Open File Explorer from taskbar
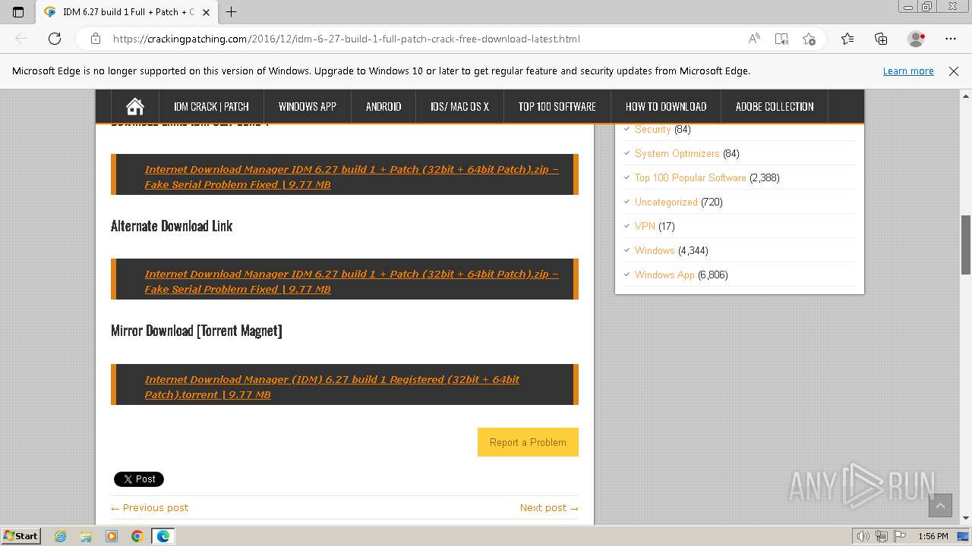 [x=86, y=536]
